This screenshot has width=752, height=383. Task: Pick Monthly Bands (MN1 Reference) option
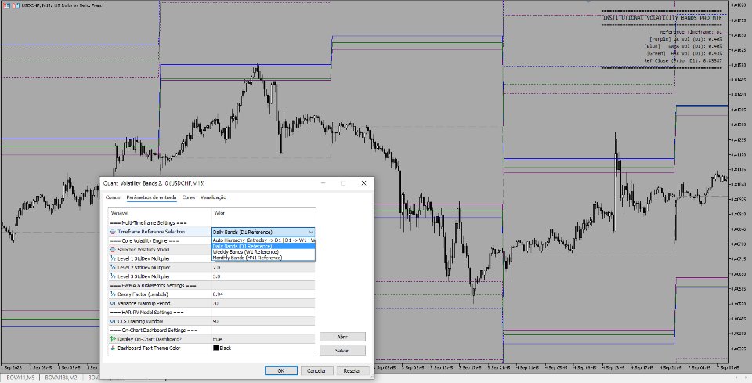[263, 258]
